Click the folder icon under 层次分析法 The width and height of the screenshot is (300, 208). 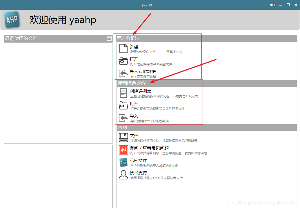coord(123,61)
